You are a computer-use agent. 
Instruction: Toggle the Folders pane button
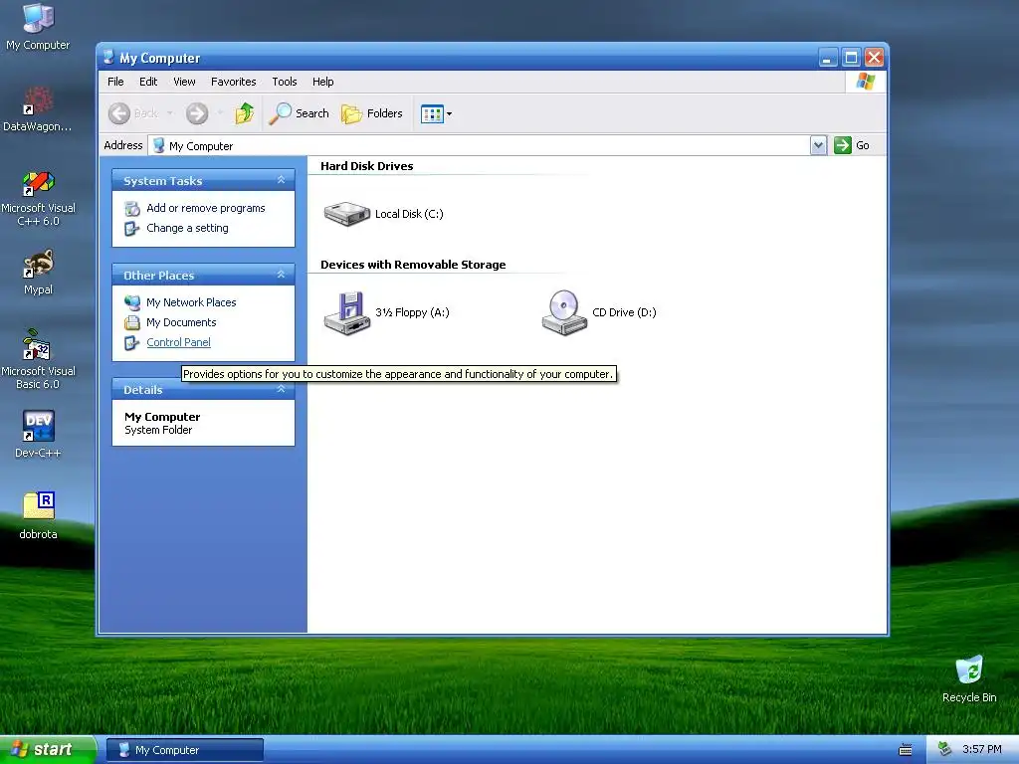(372, 113)
